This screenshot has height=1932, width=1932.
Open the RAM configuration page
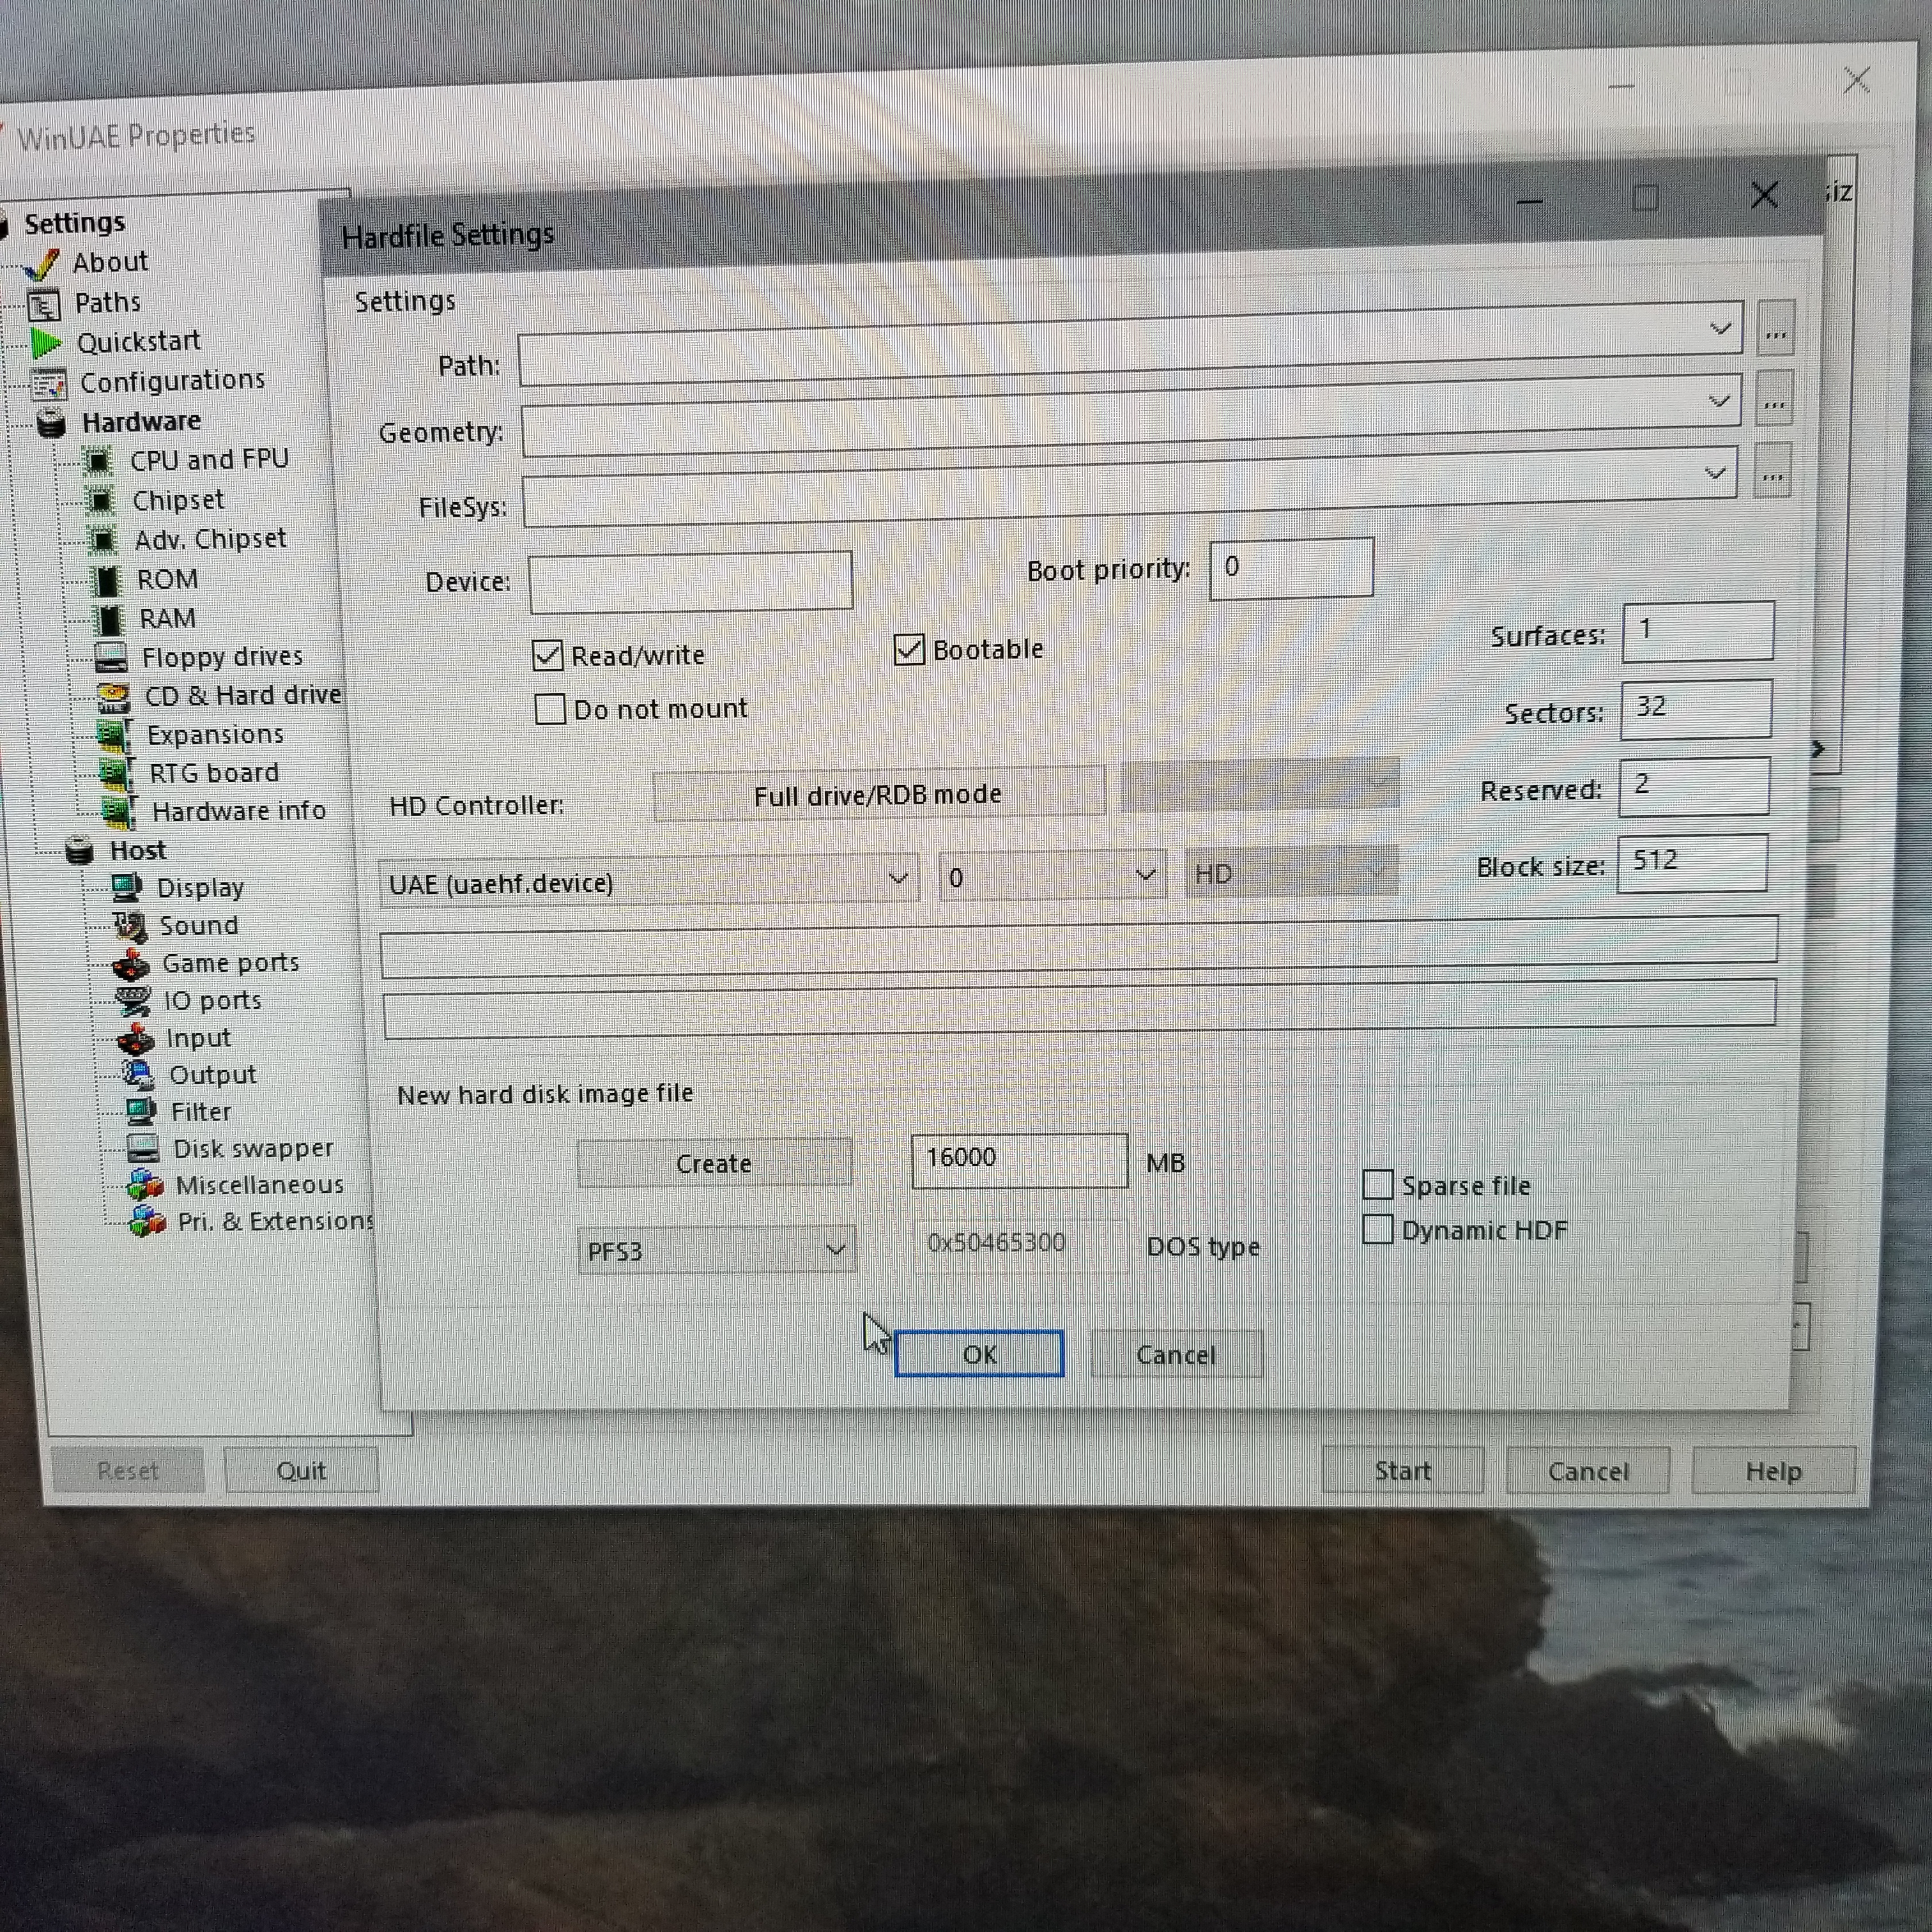pos(166,617)
